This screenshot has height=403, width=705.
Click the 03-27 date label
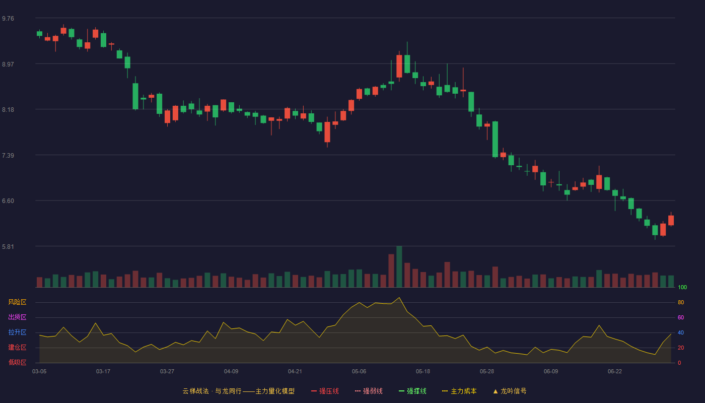click(167, 371)
